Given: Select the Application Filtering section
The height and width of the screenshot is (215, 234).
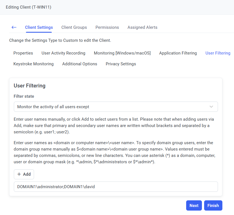Looking at the screenshot, I should [178, 53].
